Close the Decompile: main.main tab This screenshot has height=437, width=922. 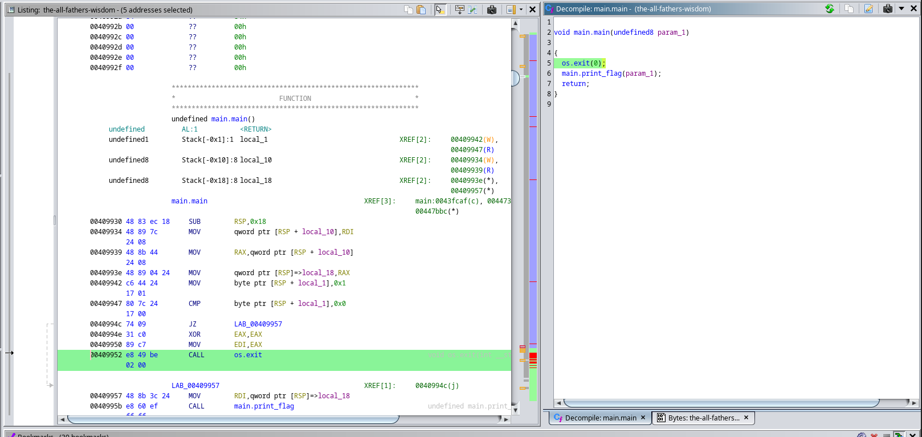coord(643,418)
